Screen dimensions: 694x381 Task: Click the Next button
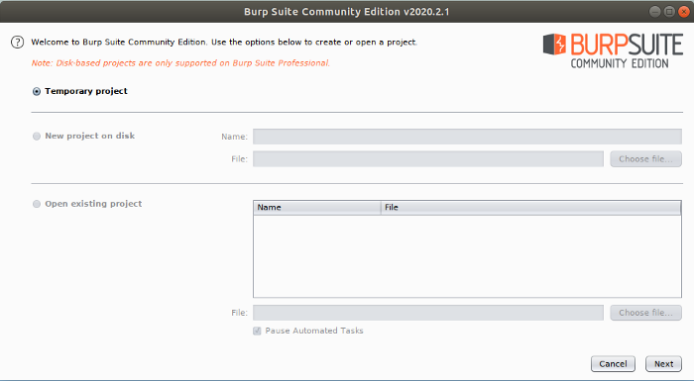pos(663,364)
